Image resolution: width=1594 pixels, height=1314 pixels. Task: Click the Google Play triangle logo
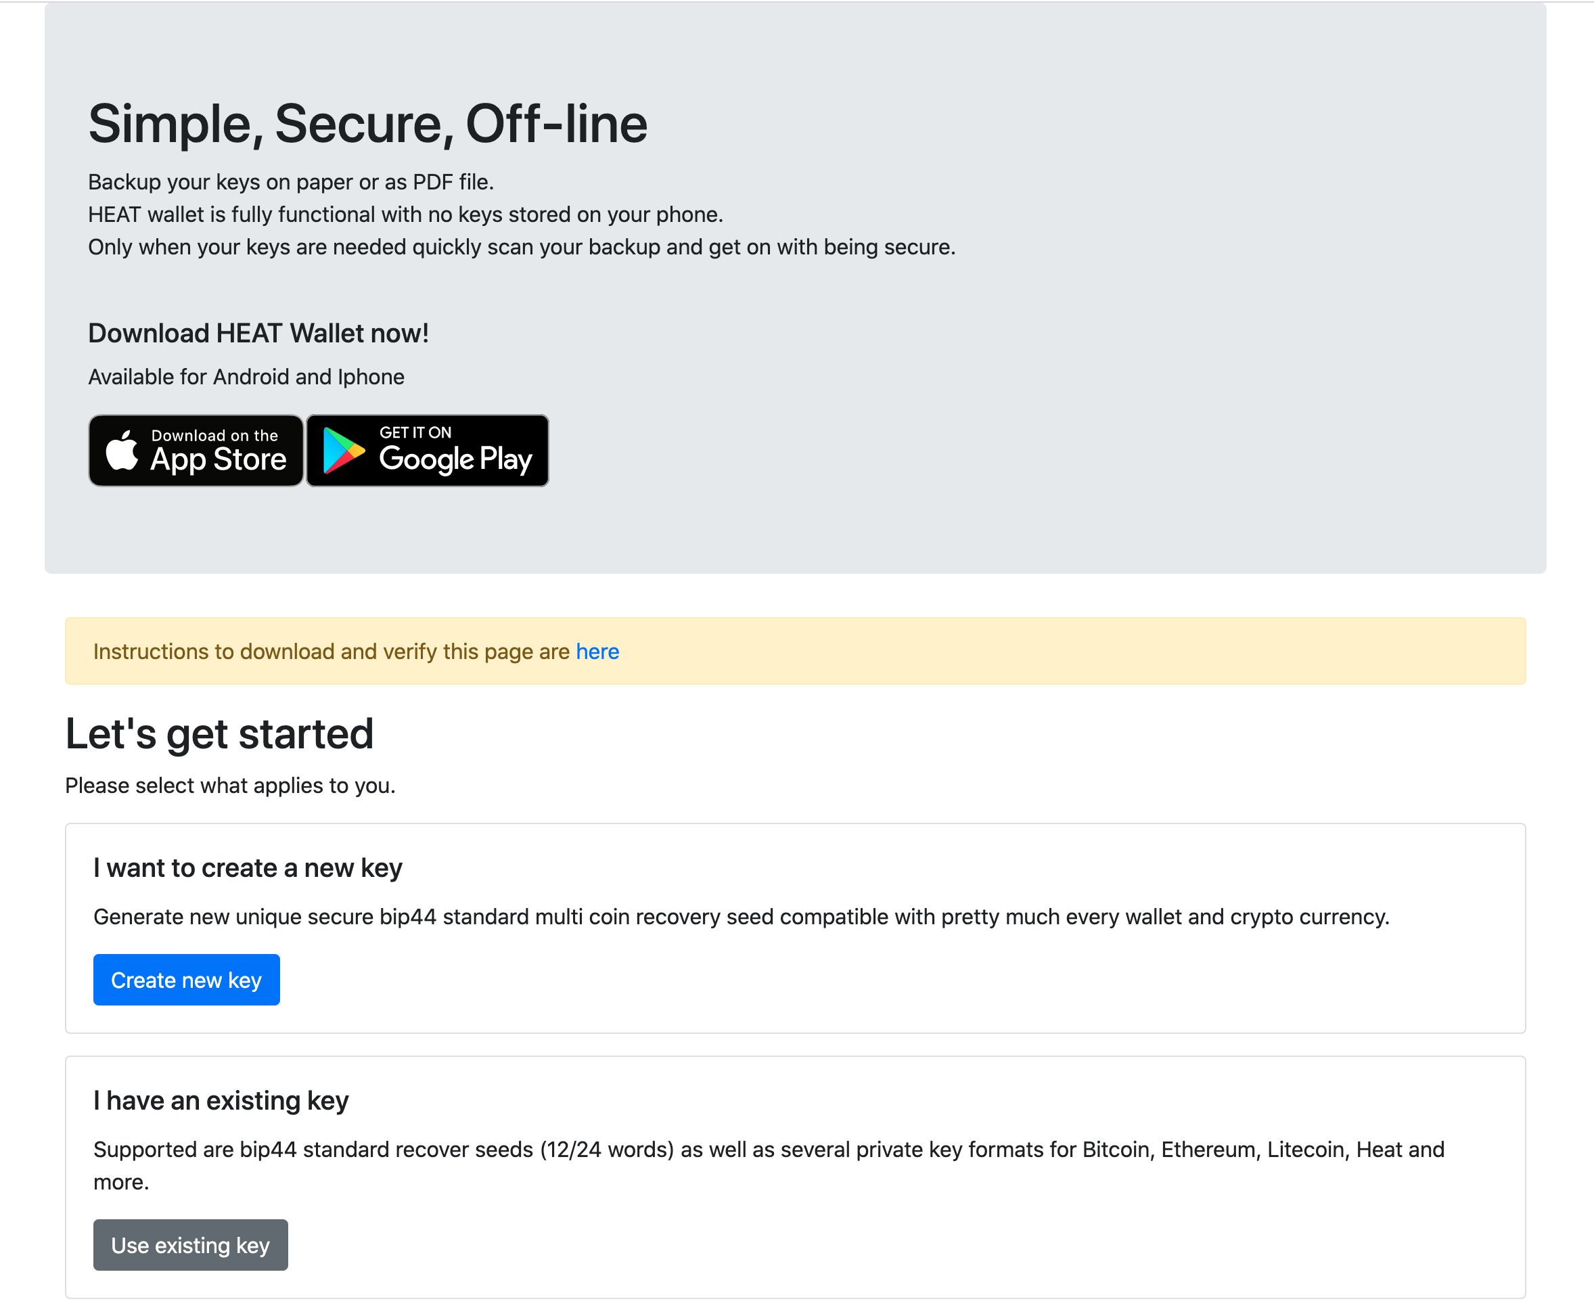pos(344,451)
